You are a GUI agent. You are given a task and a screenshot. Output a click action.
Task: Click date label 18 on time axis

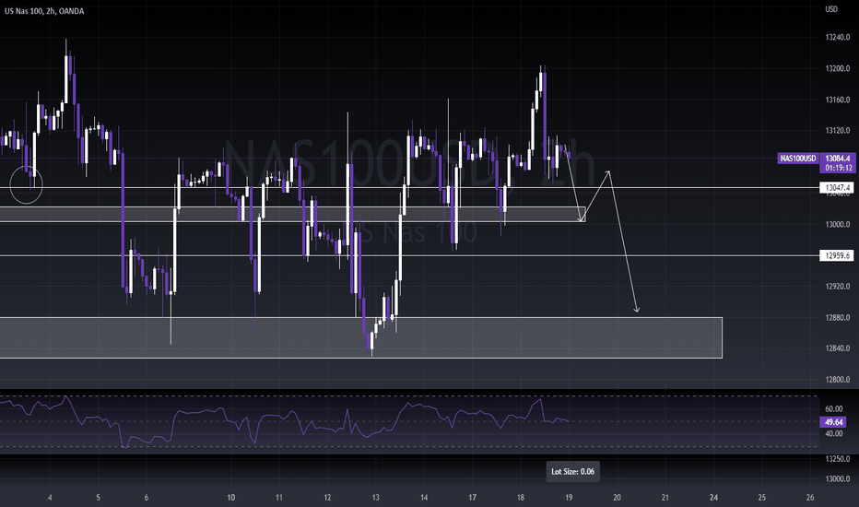521,498
